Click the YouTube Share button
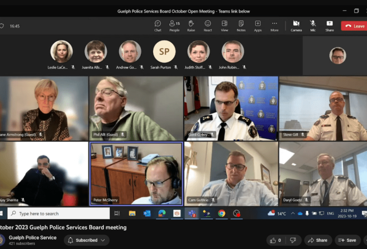 (x=317, y=240)
